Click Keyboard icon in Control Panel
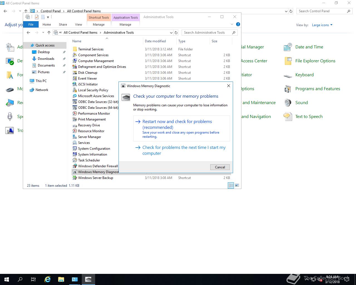This screenshot has width=356, height=285. coord(288,75)
